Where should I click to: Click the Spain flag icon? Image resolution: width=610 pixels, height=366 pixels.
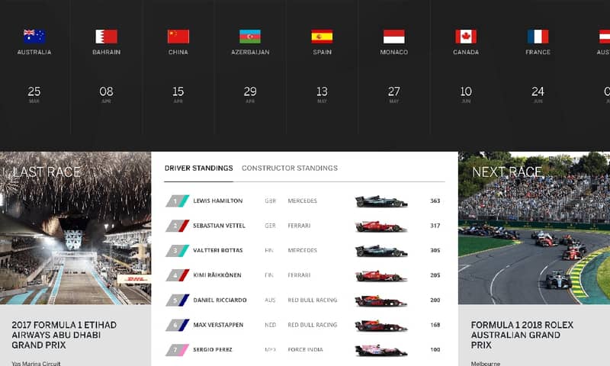point(322,37)
